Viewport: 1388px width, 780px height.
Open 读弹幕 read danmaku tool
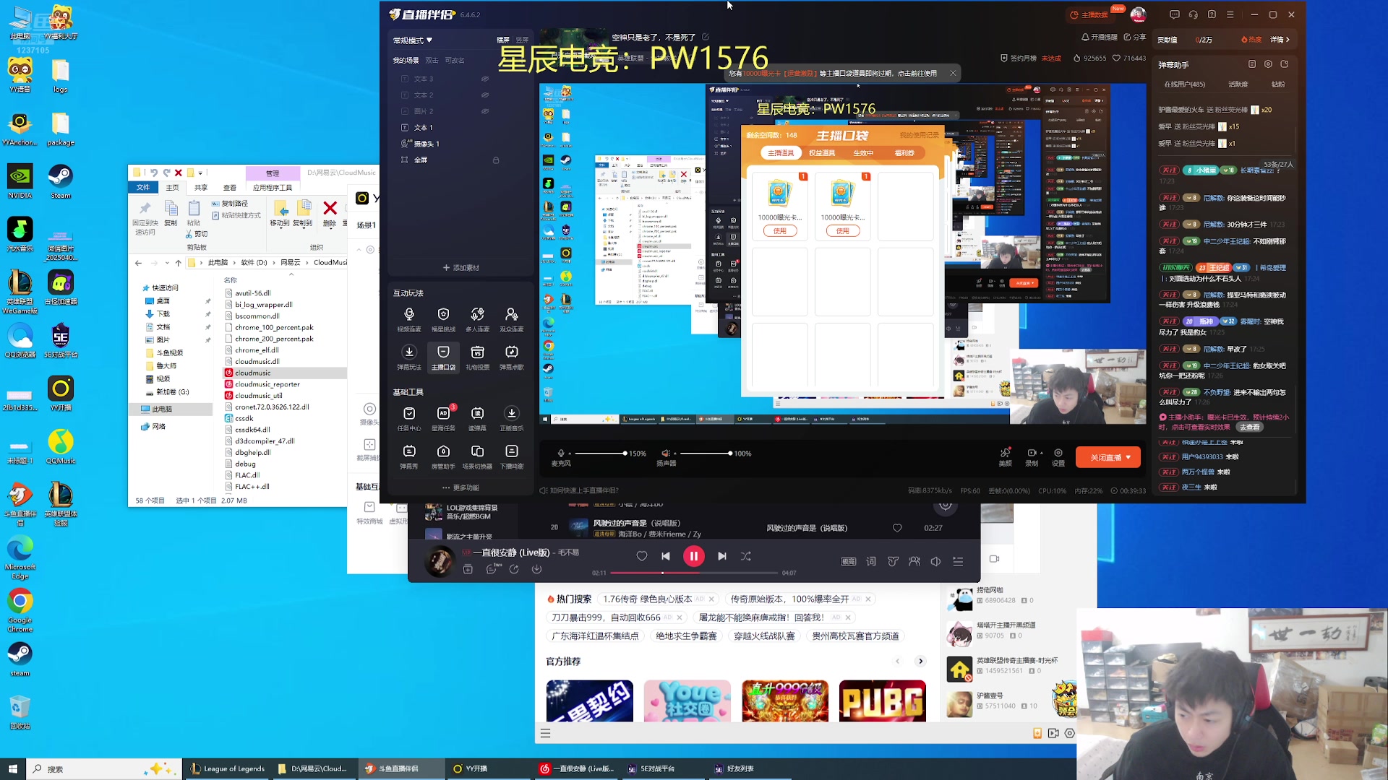tap(477, 418)
